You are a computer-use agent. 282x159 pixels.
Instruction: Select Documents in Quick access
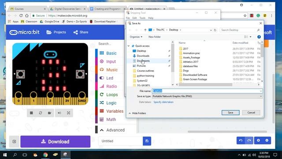coord(143,61)
